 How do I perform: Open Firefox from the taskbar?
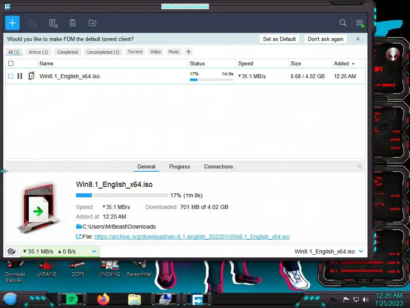point(103,299)
